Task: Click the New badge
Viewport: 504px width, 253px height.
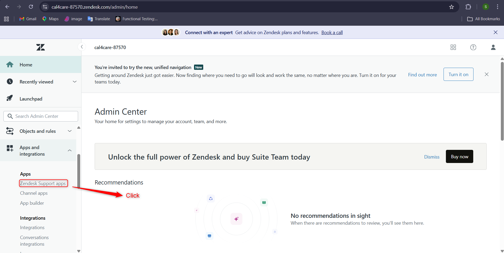Action: (199, 67)
